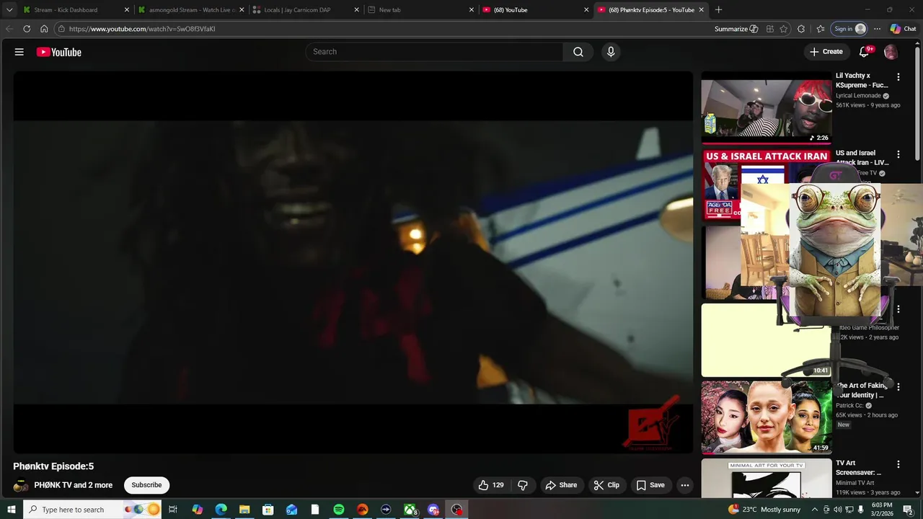Open Microsoft Edge from the taskbar
Screen dimensions: 923x519
tap(221, 510)
